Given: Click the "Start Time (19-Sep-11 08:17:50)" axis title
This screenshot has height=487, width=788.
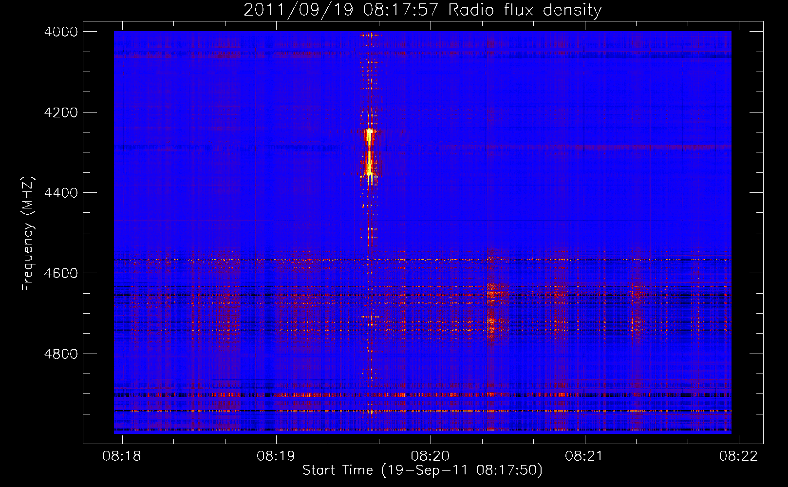Looking at the screenshot, I should (422, 470).
